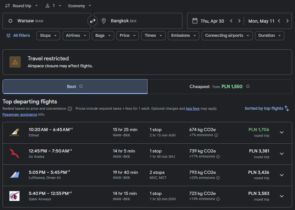Click Sorted by top flights

click(x=267, y=108)
